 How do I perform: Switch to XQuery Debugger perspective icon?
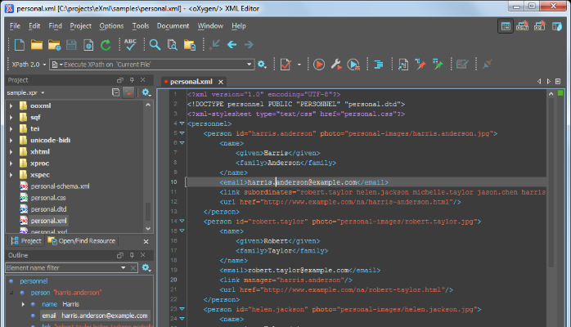(x=539, y=26)
